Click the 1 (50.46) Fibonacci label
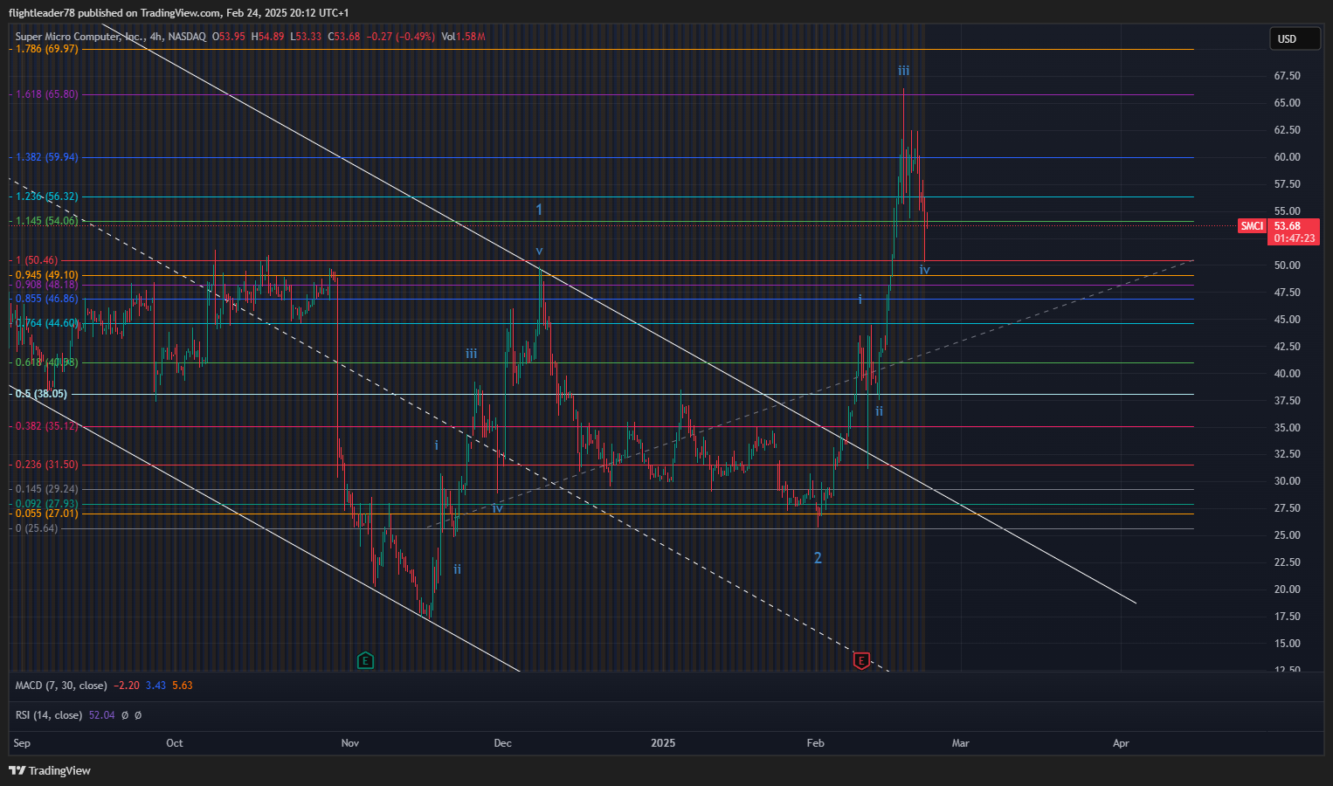 tap(38, 260)
